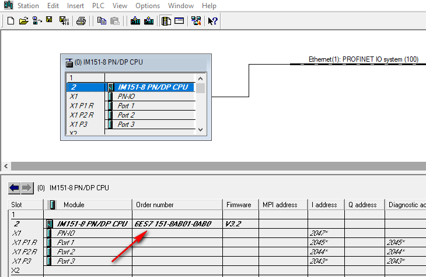Click the HW Config application icon in the menu bar
The height and width of the screenshot is (277, 426).
coord(8,5)
